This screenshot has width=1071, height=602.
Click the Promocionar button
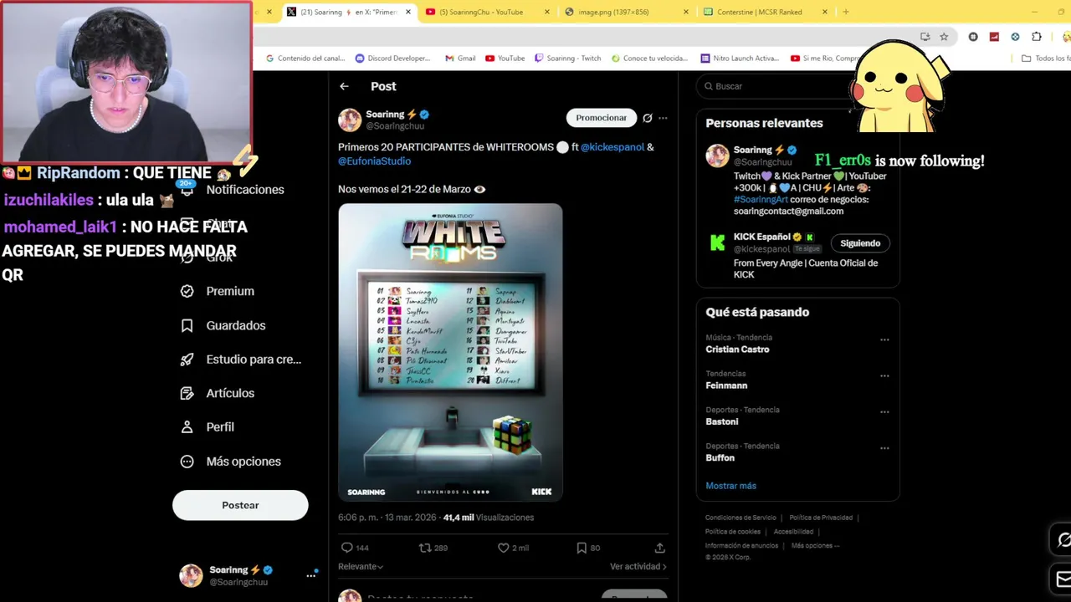601,118
